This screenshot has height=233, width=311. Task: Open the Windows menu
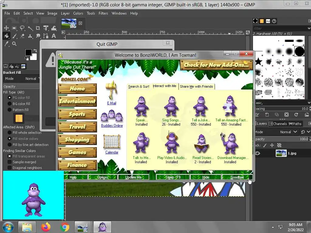click(119, 13)
